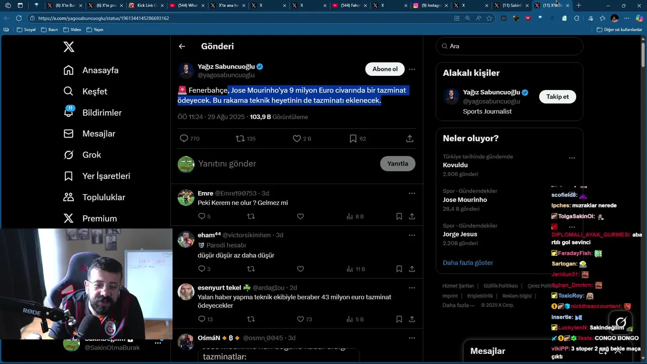Open the Jose Mourinho trending topic
This screenshot has height=364, width=647.
click(x=465, y=200)
